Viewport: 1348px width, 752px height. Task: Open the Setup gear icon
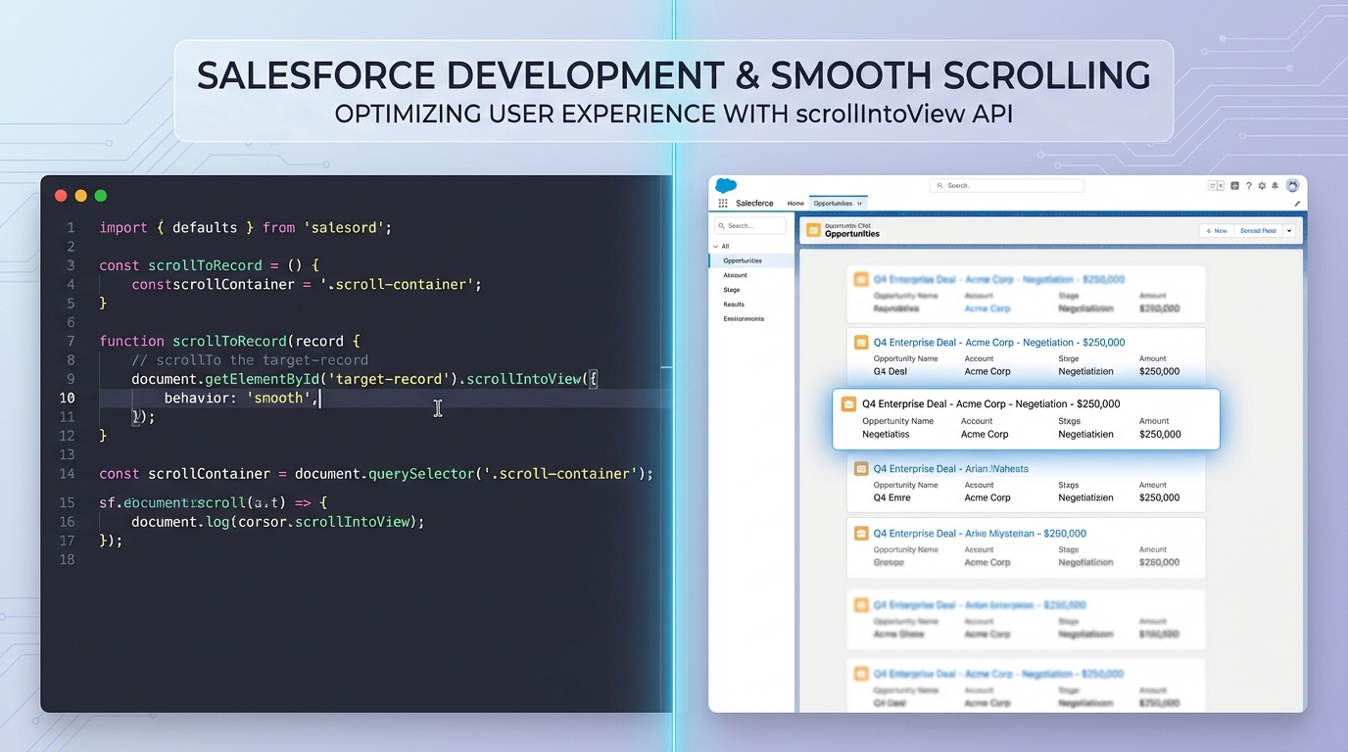click(x=1262, y=186)
